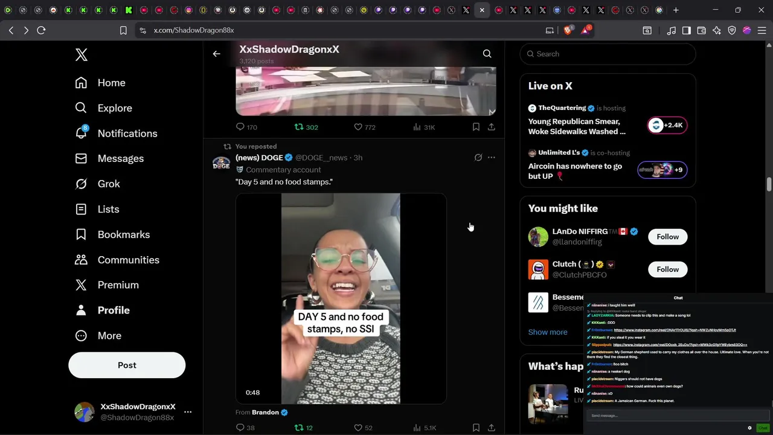This screenshot has width=773, height=435.
Task: View DOGE post analytics 5.1K views
Action: tap(425, 428)
